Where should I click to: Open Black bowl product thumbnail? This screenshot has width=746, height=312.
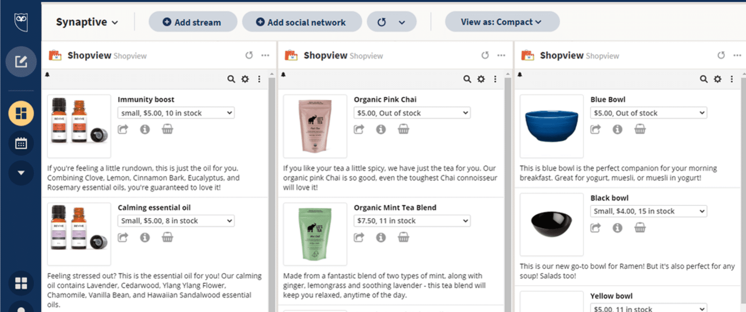pyautogui.click(x=551, y=224)
